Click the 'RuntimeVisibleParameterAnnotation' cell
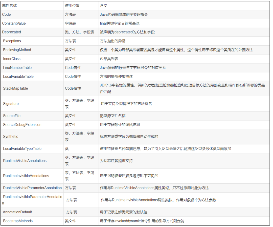This screenshot has width=273, height=227. click(x=32, y=188)
